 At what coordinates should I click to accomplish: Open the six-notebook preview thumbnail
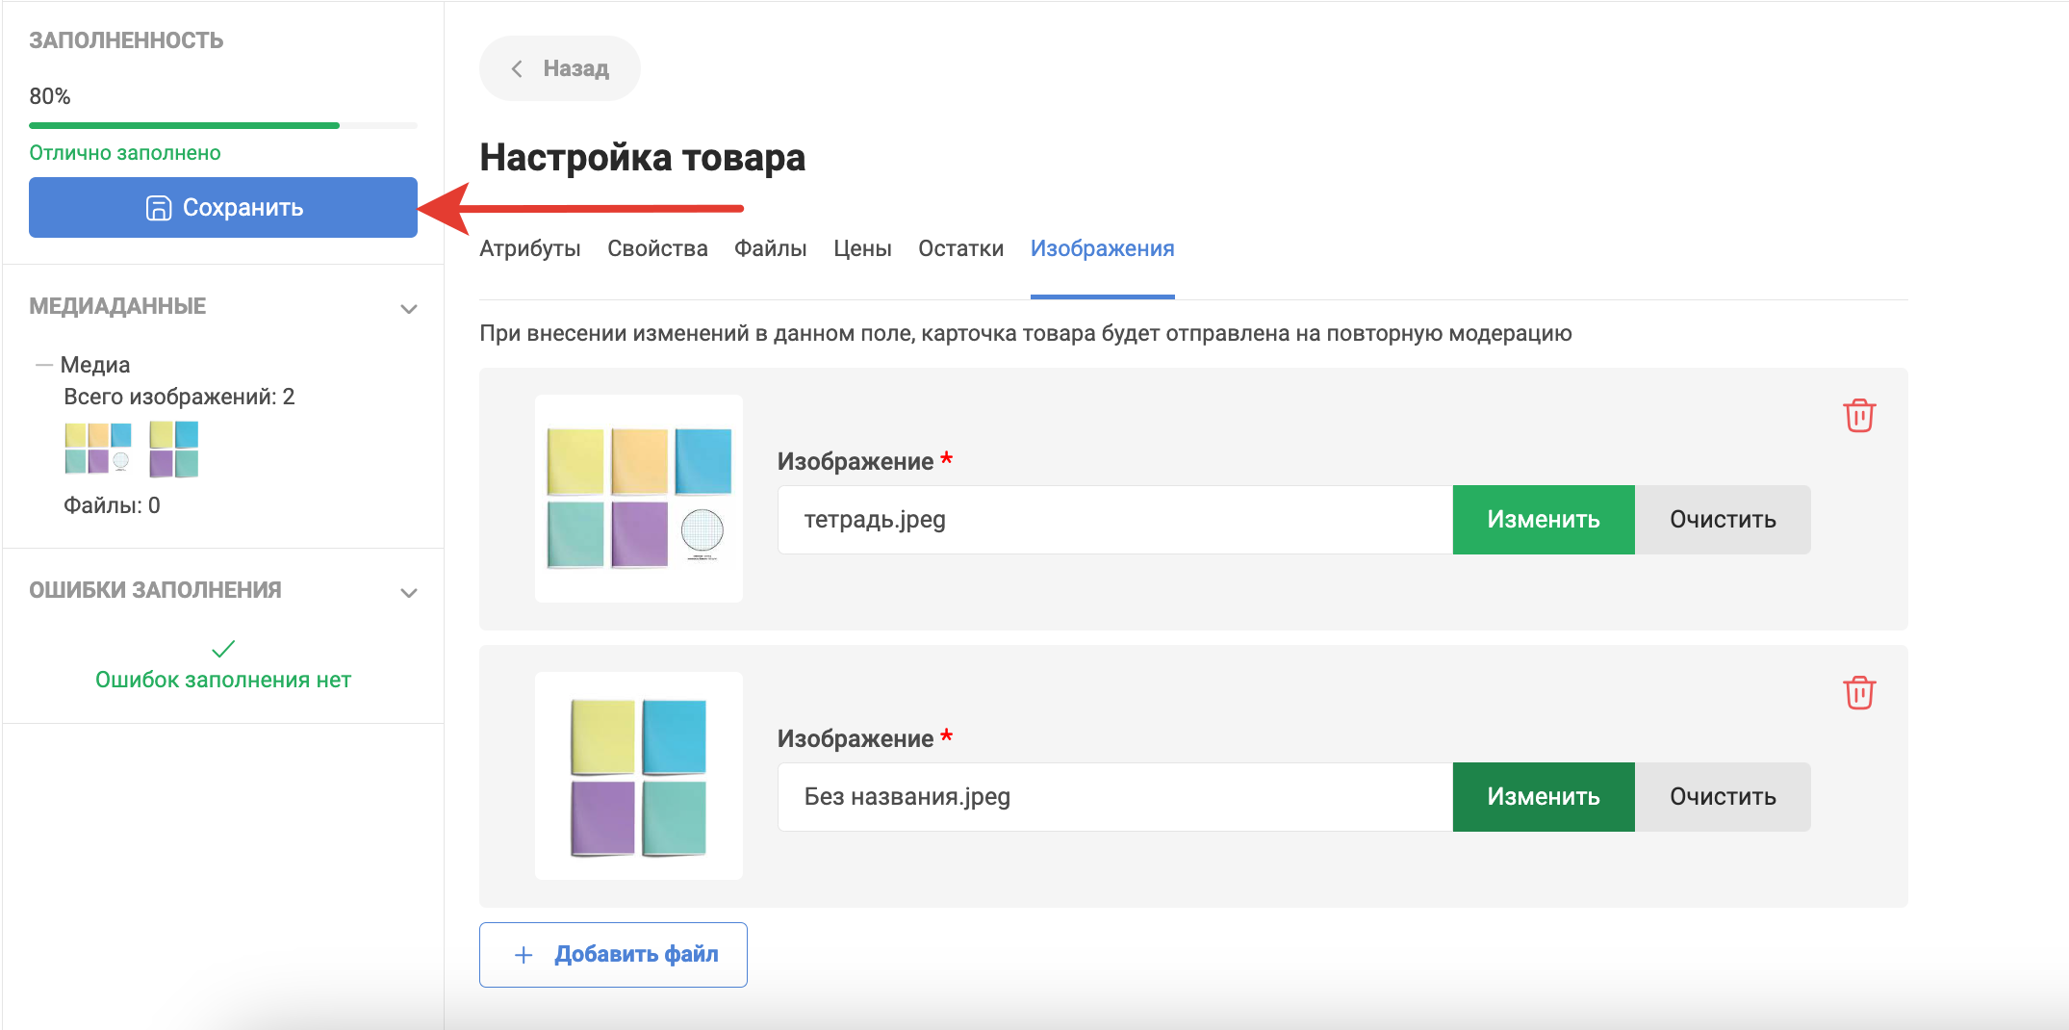[639, 499]
